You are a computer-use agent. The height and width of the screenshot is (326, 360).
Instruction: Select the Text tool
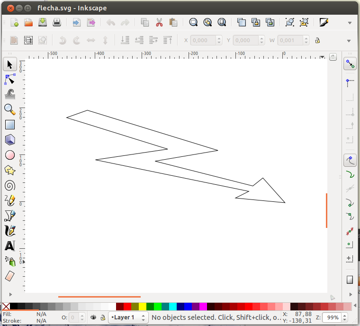9,246
